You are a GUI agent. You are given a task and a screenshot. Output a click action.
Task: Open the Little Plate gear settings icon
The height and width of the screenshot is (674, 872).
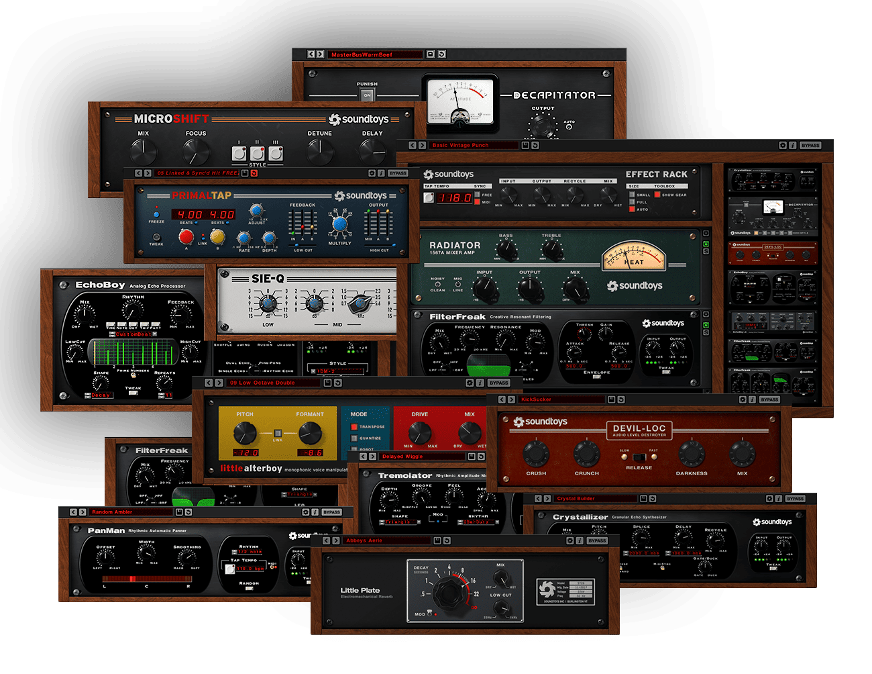(x=571, y=540)
